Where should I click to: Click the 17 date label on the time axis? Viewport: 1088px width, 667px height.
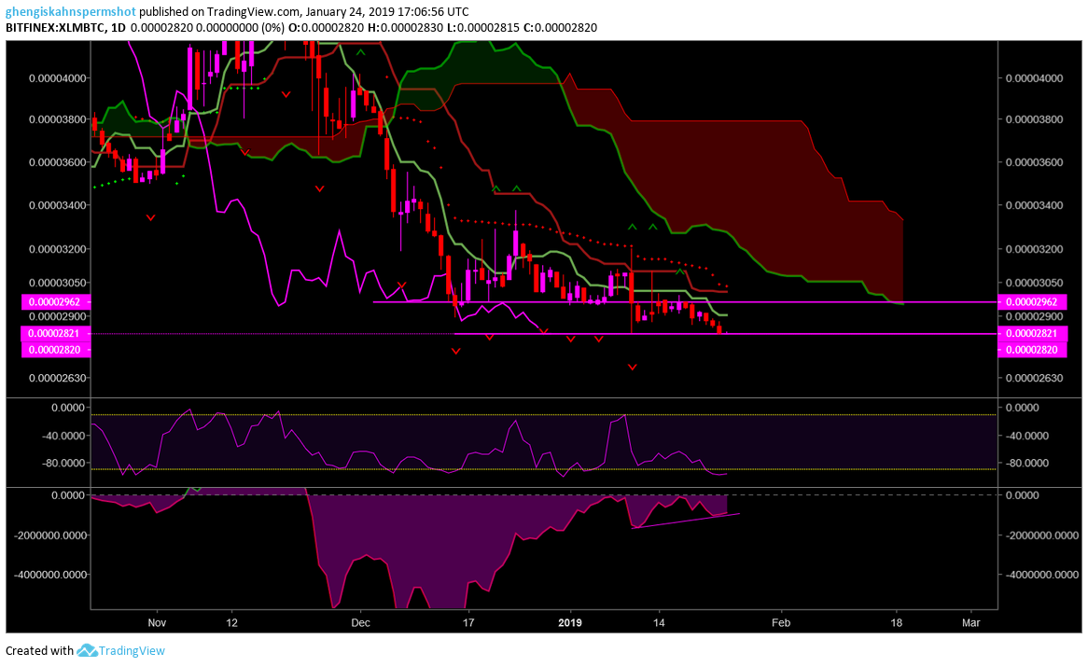(x=468, y=622)
